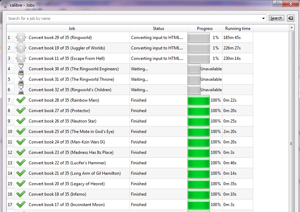Viewport: 300px width, 212px height.
Task: Sort by the Job column header
Action: pos(72,29)
